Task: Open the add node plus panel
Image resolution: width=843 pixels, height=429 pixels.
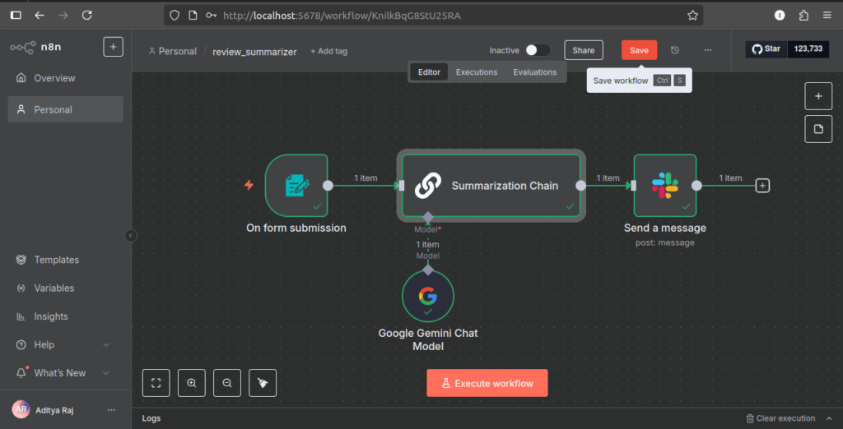Action: (818, 96)
